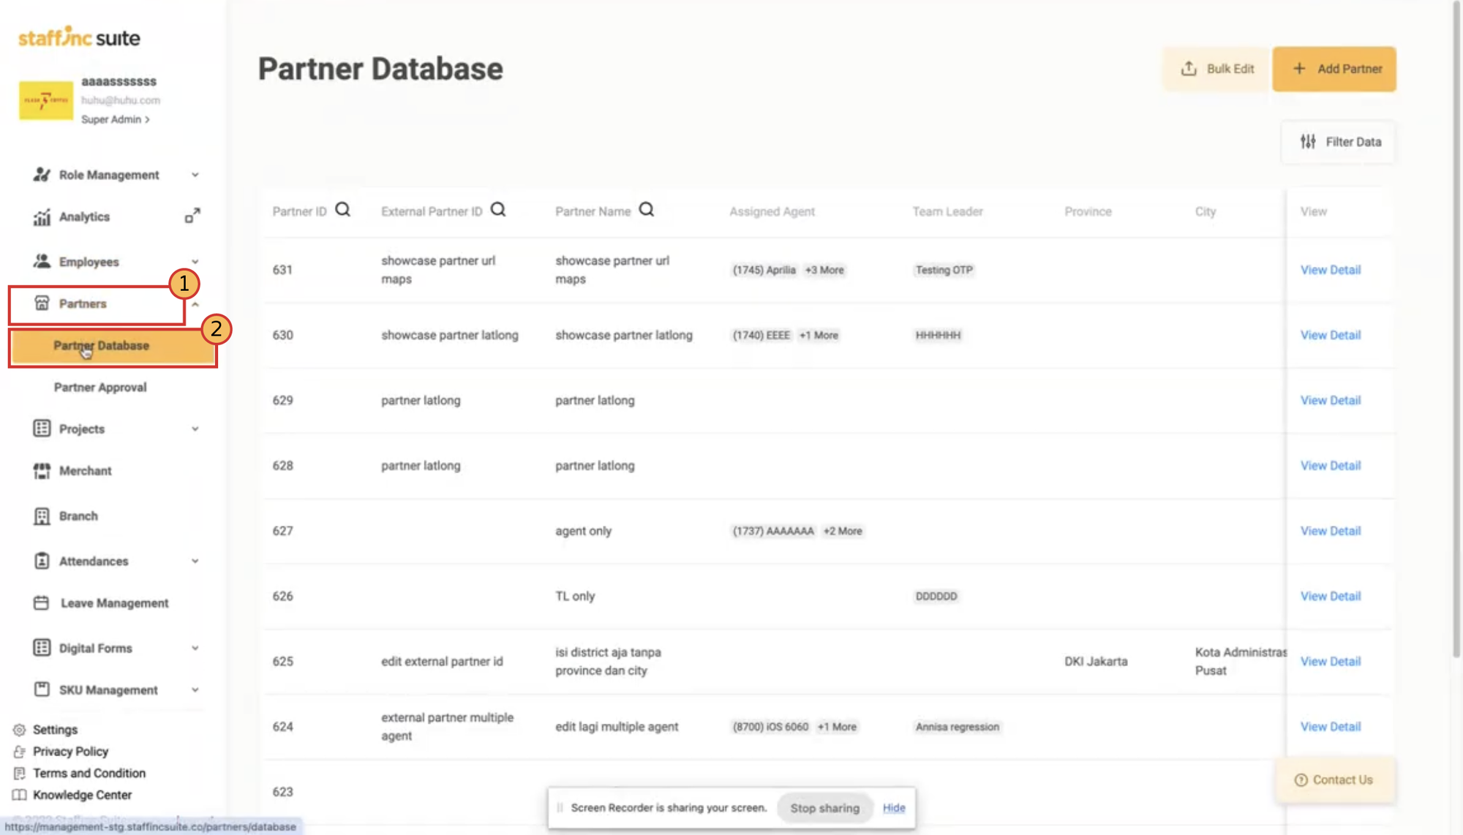
Task: Open Knowledge Center book icon
Action: [x=20, y=795]
